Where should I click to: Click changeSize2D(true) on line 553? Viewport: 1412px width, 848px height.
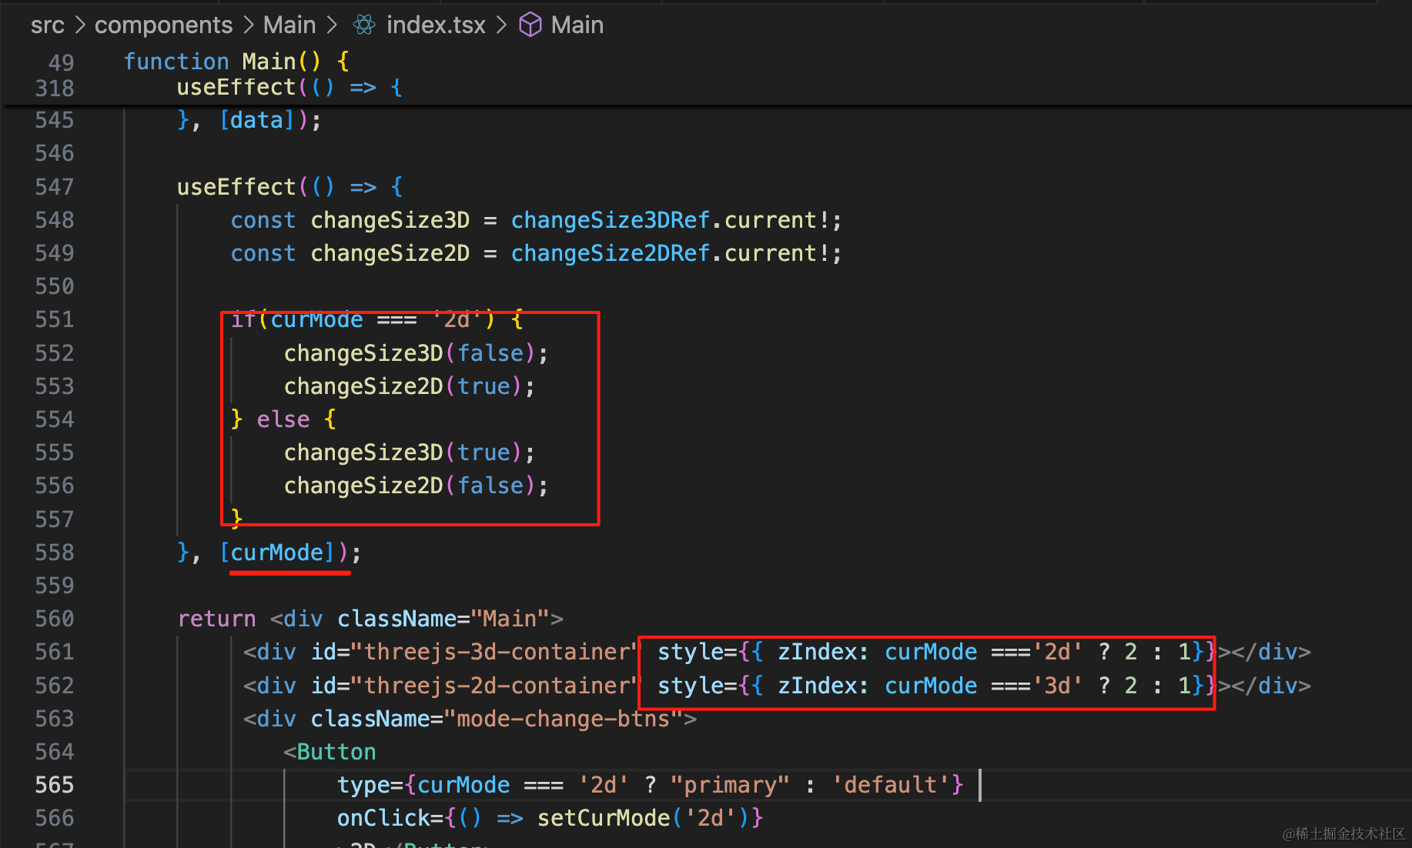tap(403, 386)
